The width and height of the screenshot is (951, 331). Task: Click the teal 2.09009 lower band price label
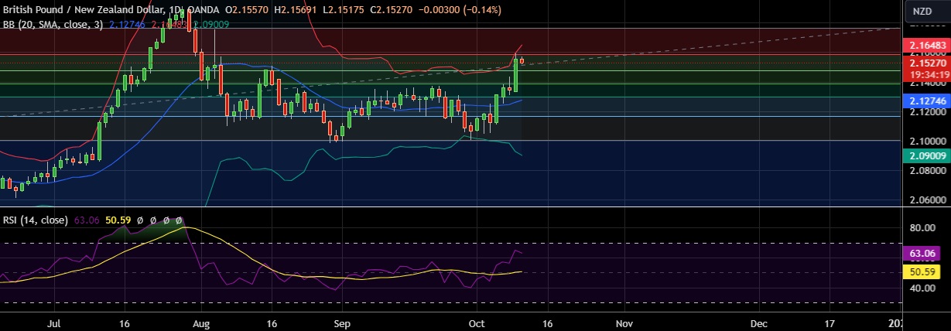point(926,155)
